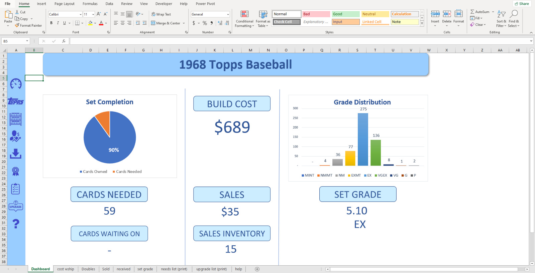The image size is (535, 273).
Task: Open the Name Box dropdown arrow
Action: [x=27, y=41]
